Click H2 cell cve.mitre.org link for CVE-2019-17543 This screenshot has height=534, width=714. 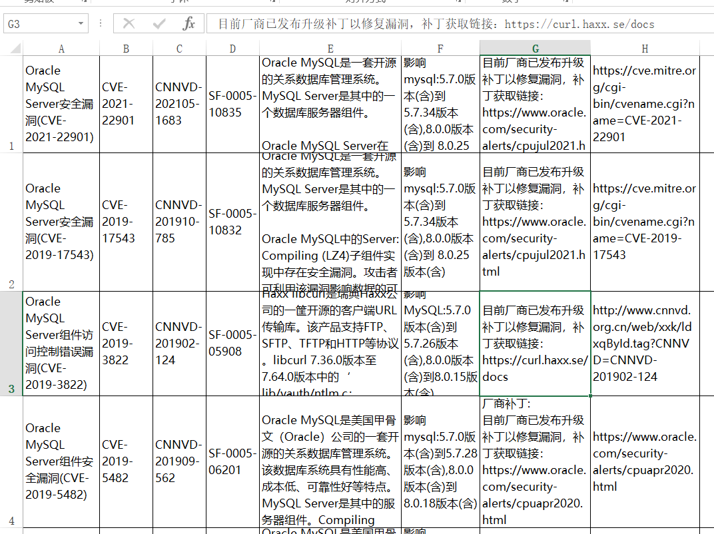pos(645,222)
